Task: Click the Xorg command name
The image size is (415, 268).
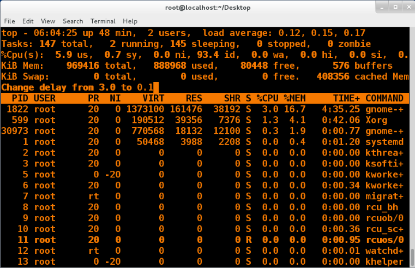Action: pos(376,120)
